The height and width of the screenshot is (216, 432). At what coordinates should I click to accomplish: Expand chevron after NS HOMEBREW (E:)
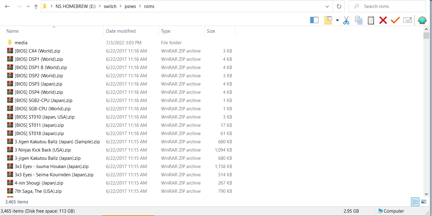pyautogui.click(x=100, y=6)
